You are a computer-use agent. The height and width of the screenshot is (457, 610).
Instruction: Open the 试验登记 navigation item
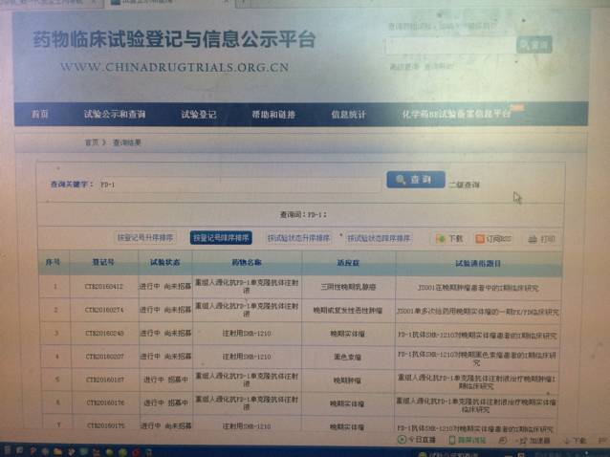coord(199,115)
